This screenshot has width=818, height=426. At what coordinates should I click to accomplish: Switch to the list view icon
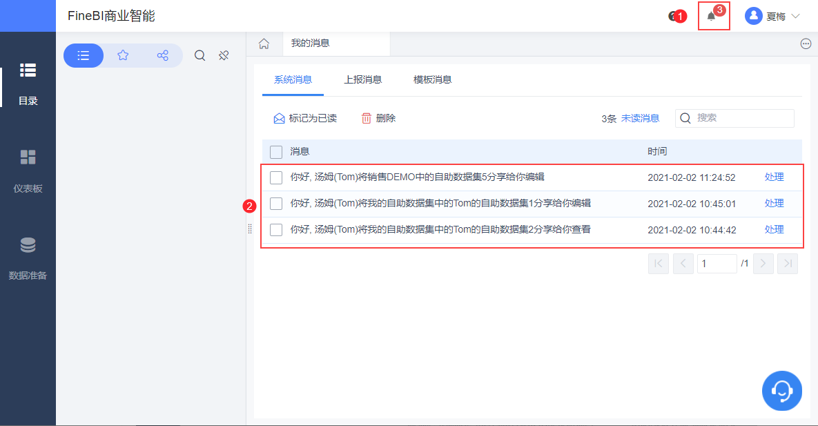(x=84, y=55)
